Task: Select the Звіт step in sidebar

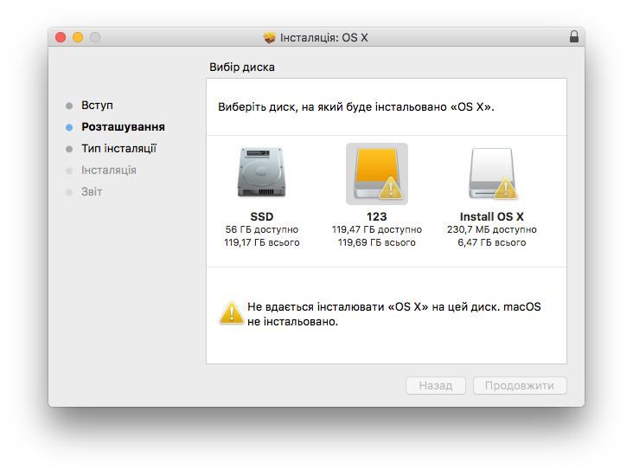Action: 92,191
